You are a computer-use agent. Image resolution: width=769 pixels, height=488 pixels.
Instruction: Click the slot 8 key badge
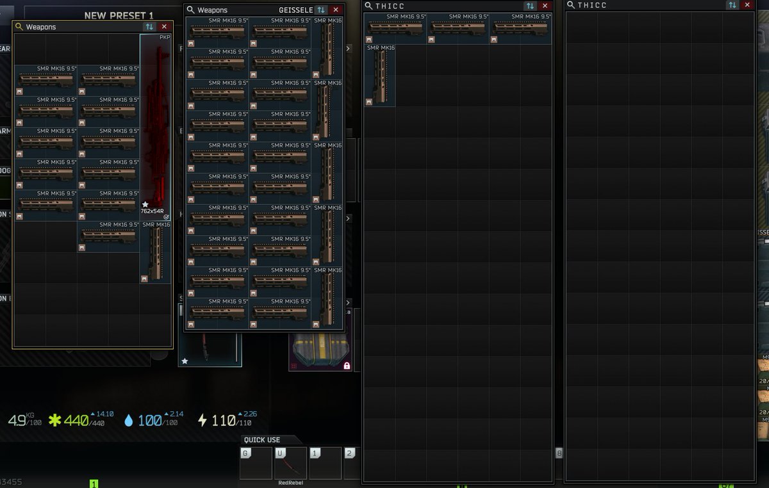point(559,453)
